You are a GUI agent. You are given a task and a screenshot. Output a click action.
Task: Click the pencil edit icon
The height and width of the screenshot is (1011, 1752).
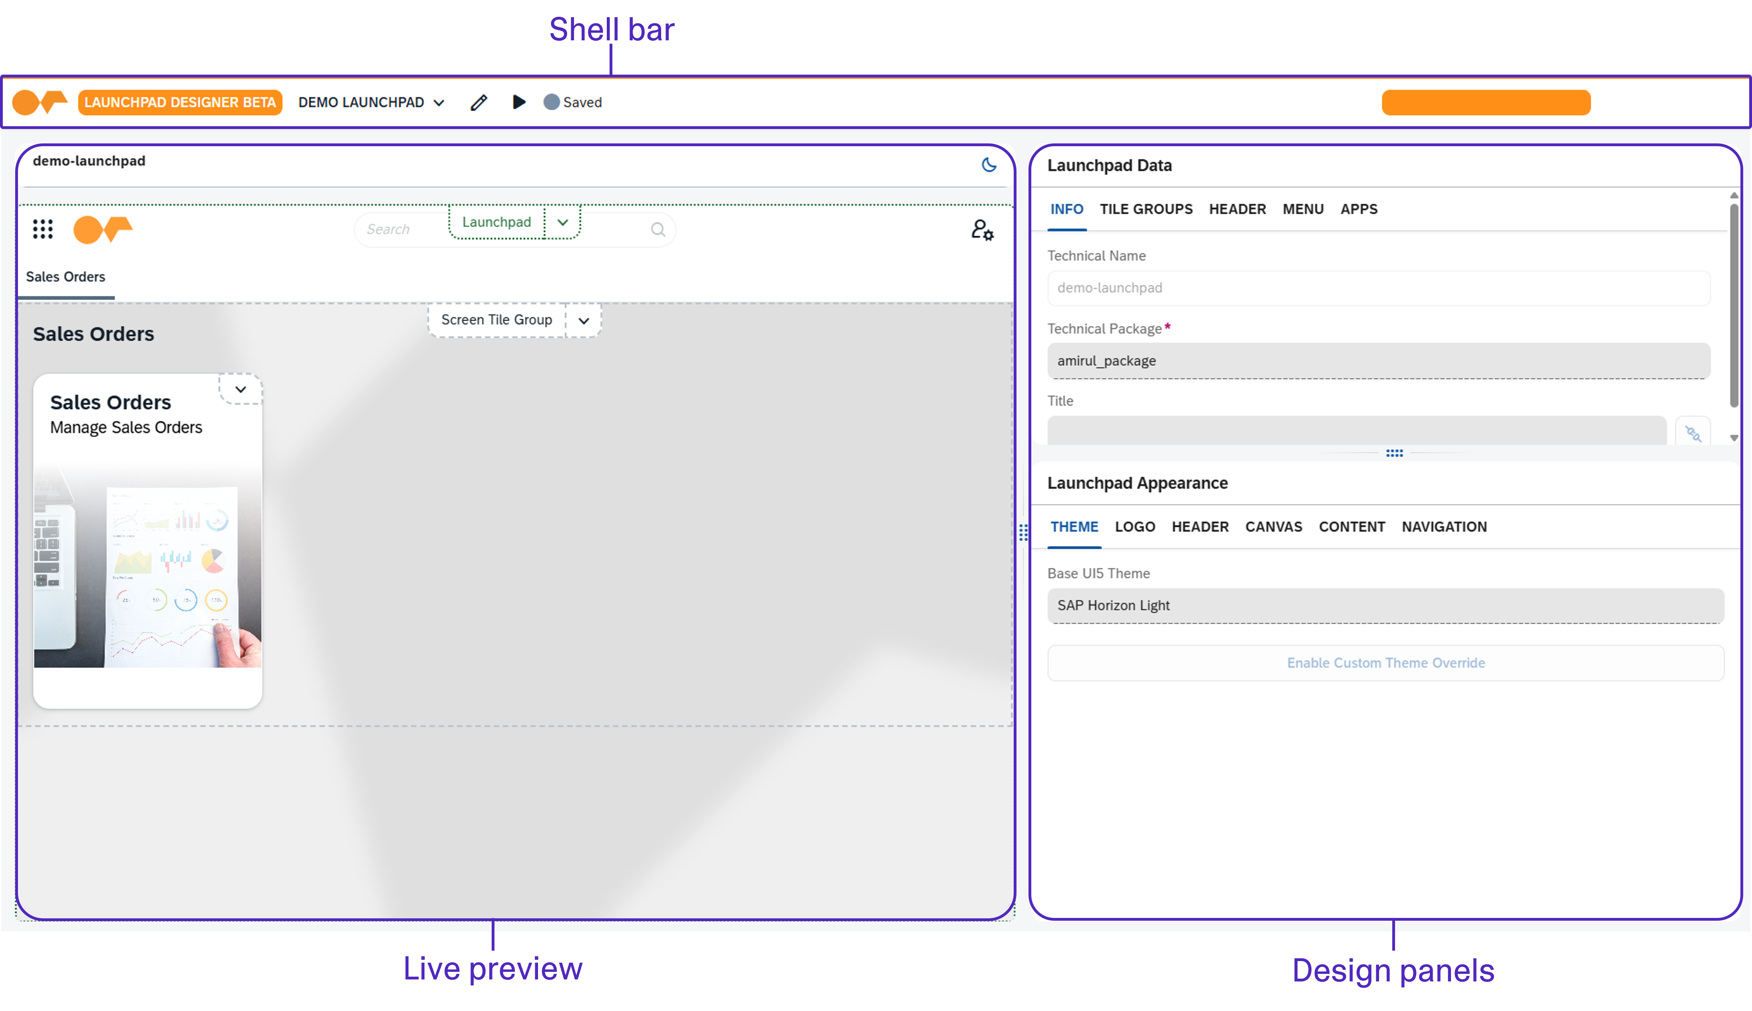pyautogui.click(x=478, y=103)
